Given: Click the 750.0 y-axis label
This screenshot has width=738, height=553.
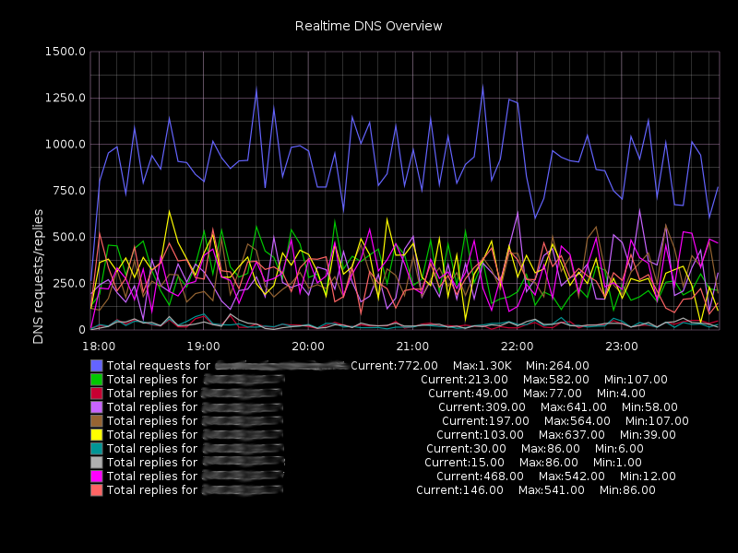Looking at the screenshot, I should coord(68,191).
